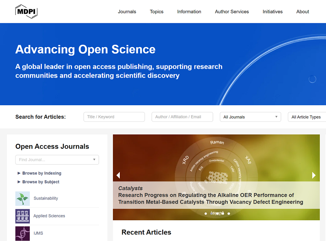Select the first carousel dot indicator
Viewport: 326px width, 241px height.
tap(206, 213)
